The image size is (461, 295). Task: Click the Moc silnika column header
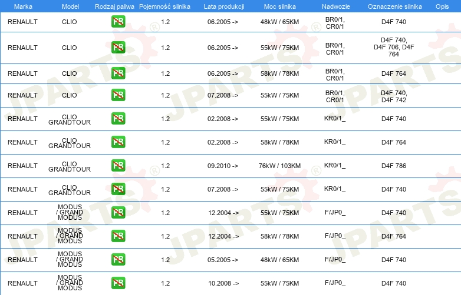click(279, 5)
